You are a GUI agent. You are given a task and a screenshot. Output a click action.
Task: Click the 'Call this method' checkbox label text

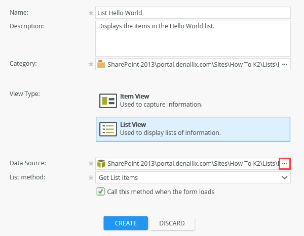pos(161,192)
